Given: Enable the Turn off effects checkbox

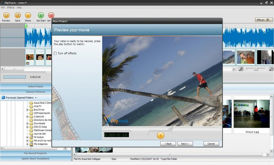Looking at the screenshot, I should click(x=55, y=53).
